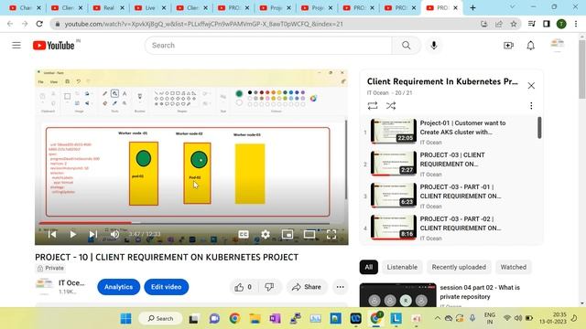Open media control icon in Chrome toolbar
586x329 pixels.
[531, 24]
